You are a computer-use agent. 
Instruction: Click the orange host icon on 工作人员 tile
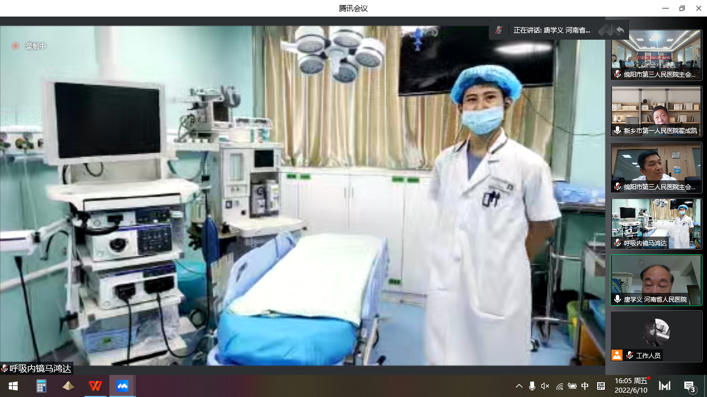[617, 355]
